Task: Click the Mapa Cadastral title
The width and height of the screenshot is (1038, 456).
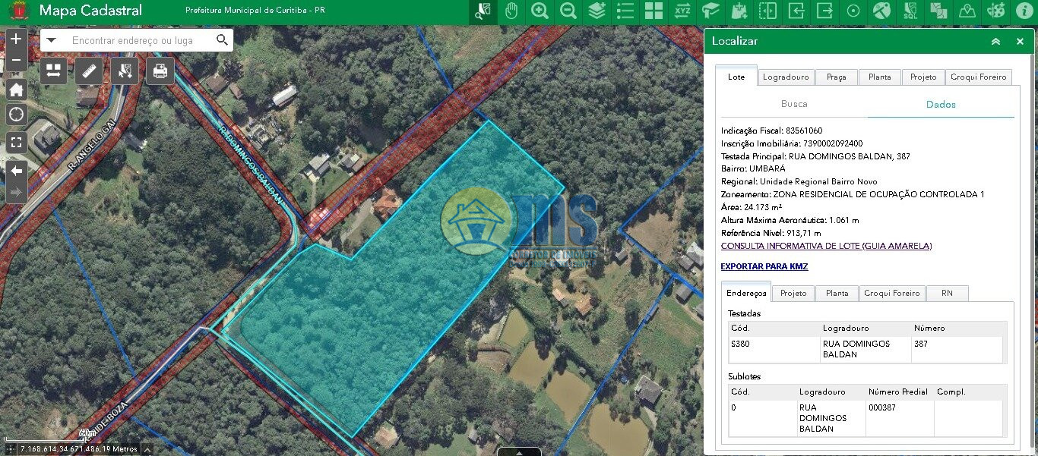Action: pyautogui.click(x=90, y=11)
